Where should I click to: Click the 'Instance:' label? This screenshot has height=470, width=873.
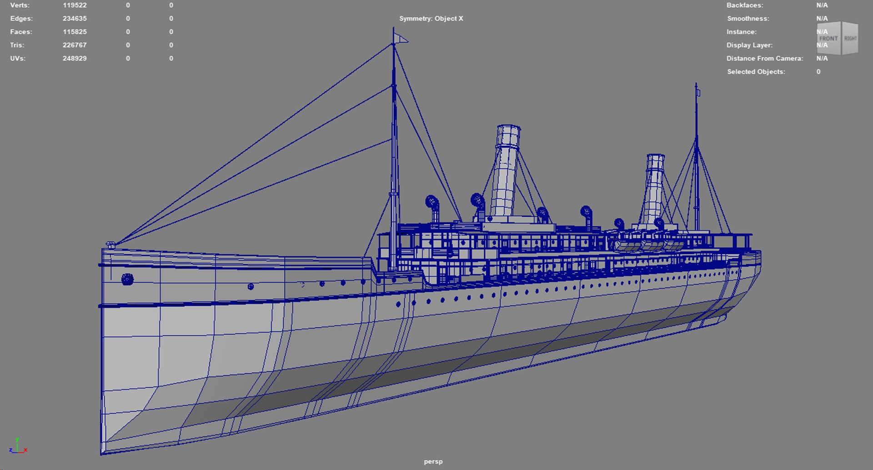[x=742, y=32]
